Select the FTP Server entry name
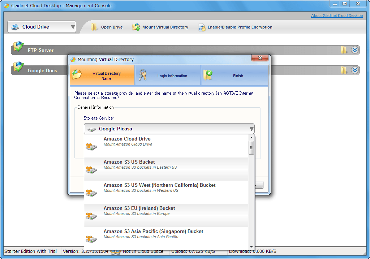Viewport: 370px width, 259px height. pos(40,50)
